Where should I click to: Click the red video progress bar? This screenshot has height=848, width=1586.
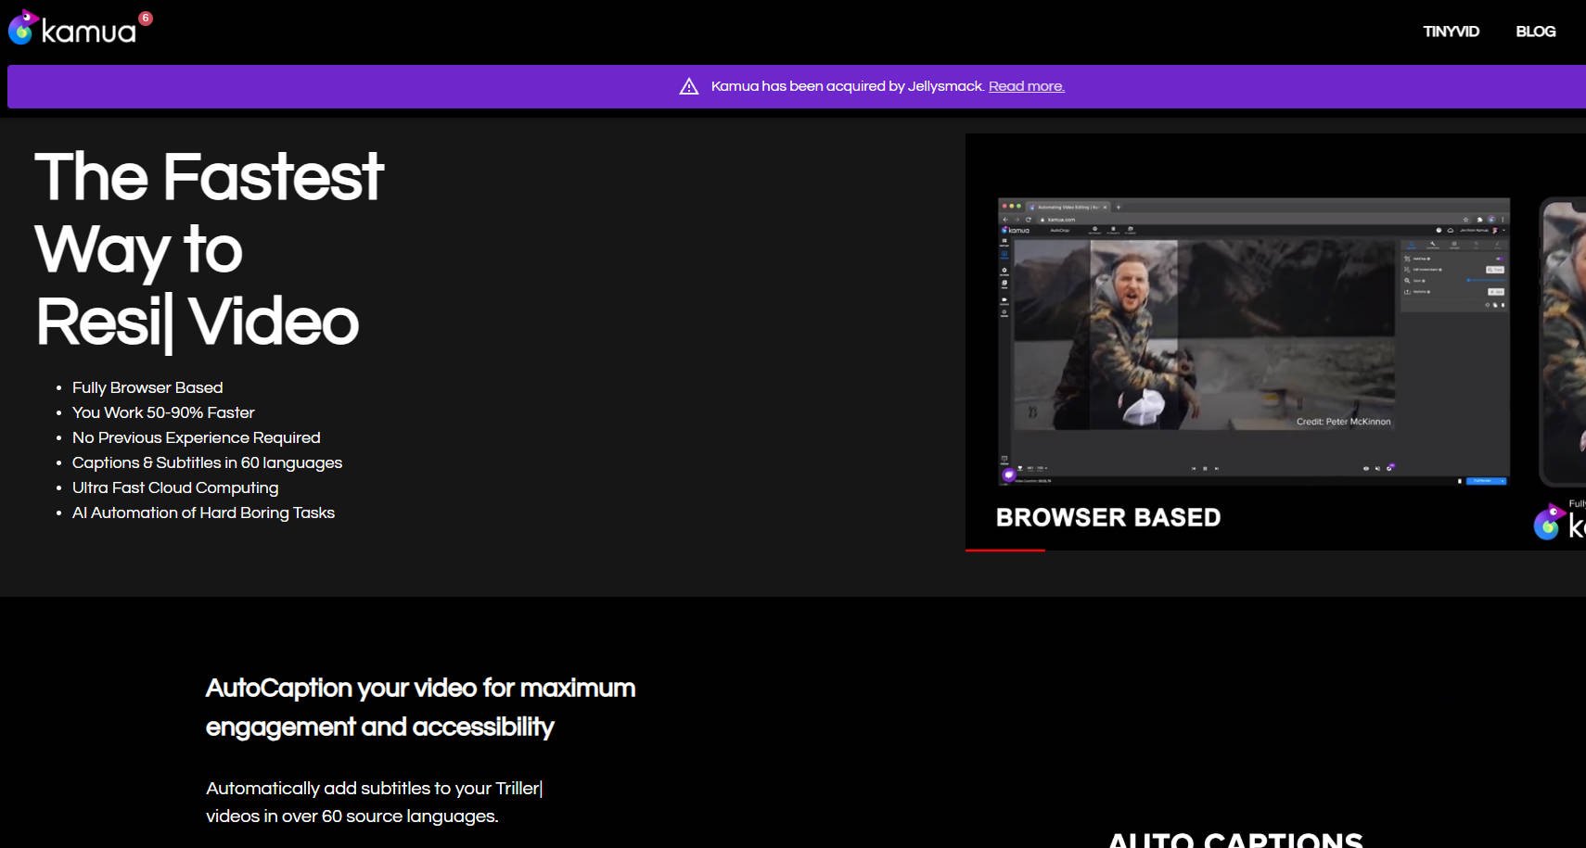[1005, 550]
